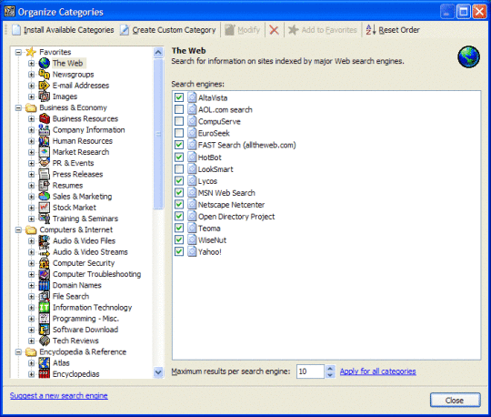
Task: Disable FAST Search (alltheweb.com) checkbox
Action: pyautogui.click(x=179, y=145)
